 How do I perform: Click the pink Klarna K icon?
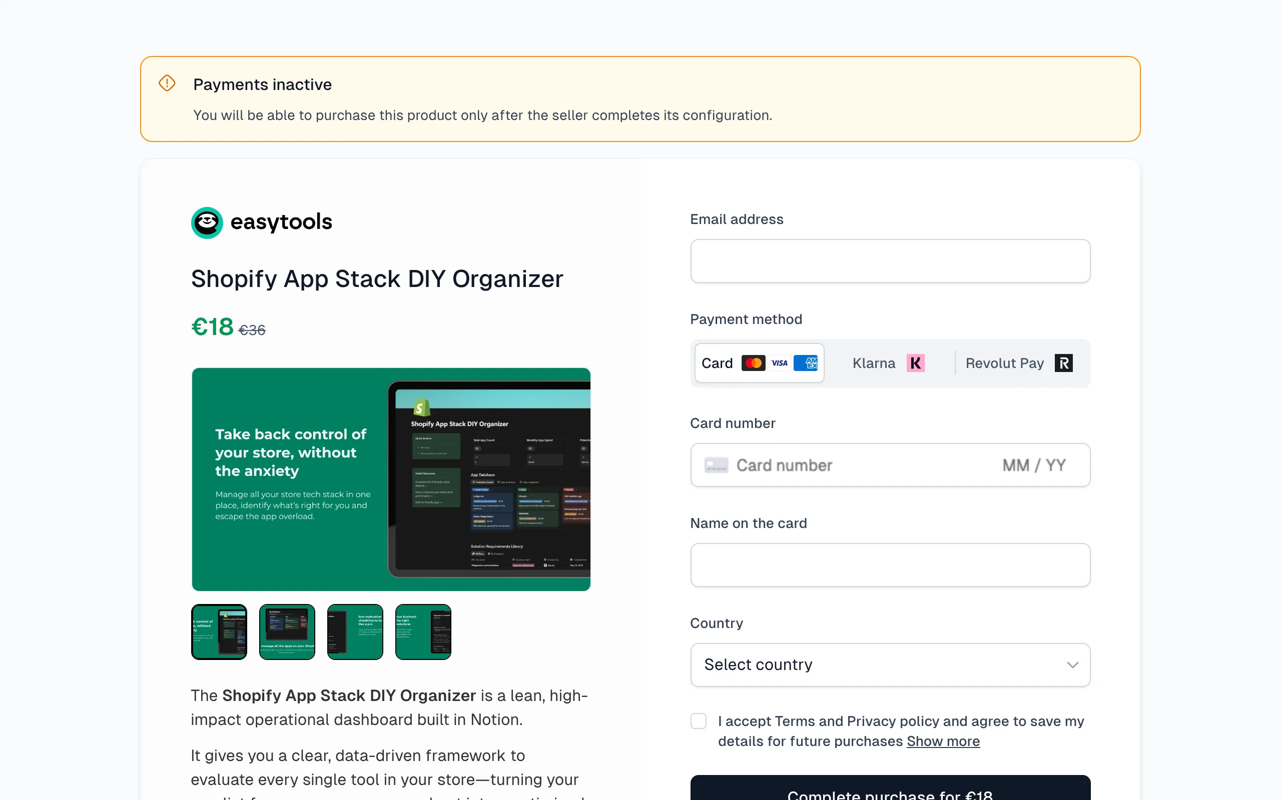[x=915, y=363]
